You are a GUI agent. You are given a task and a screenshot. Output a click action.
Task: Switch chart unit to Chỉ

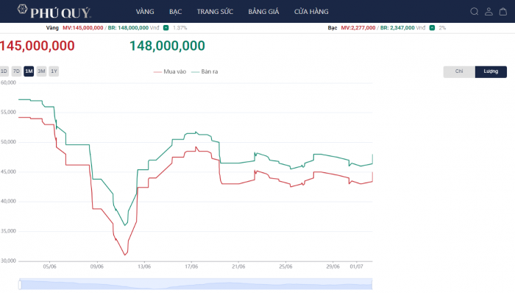pos(459,71)
